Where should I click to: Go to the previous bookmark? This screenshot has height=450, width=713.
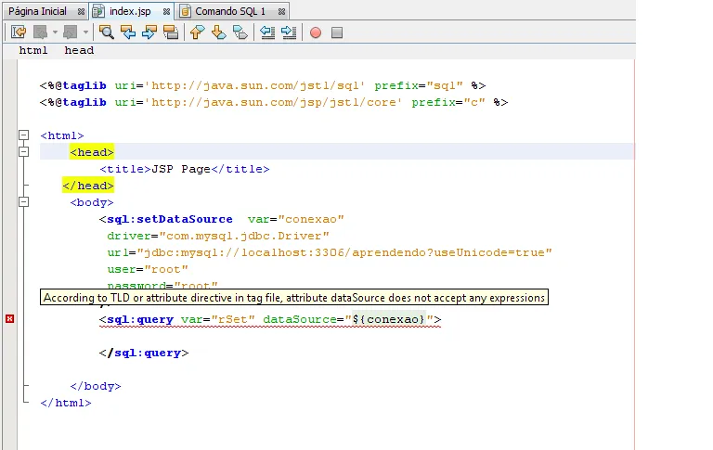point(197,32)
